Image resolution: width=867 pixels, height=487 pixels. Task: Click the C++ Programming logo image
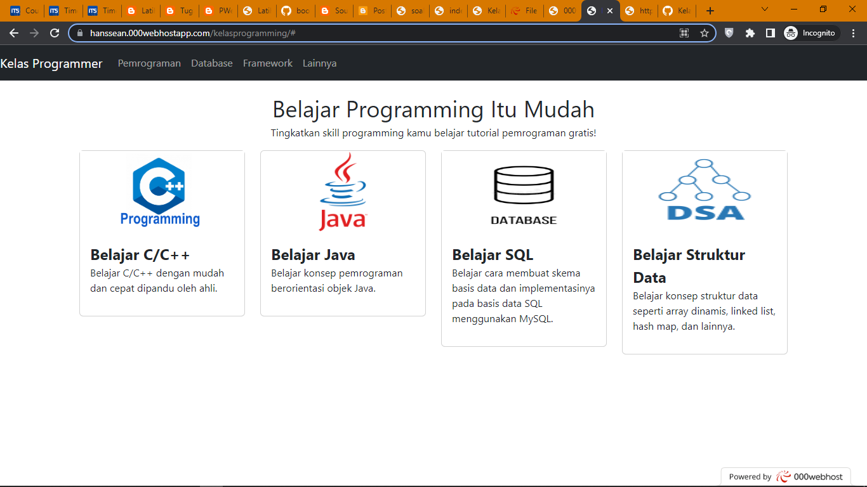click(x=162, y=192)
